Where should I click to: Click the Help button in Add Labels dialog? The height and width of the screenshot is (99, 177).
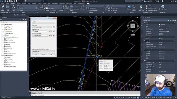tap(51, 54)
